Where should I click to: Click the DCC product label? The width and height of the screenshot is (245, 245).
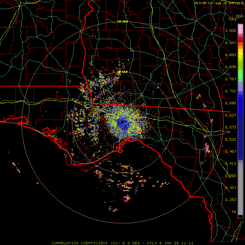pos(239,16)
